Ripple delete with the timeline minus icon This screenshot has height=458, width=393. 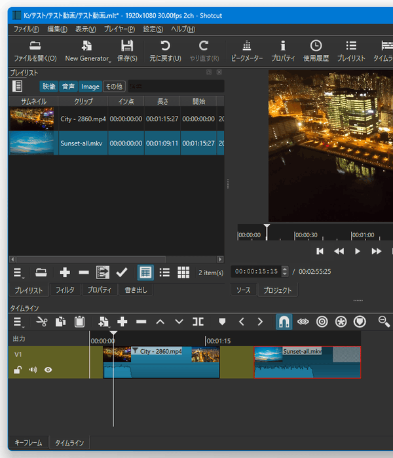coord(141,322)
